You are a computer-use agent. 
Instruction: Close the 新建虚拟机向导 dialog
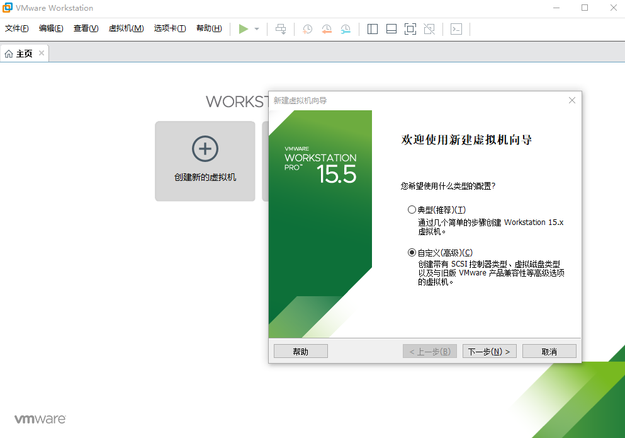(572, 100)
